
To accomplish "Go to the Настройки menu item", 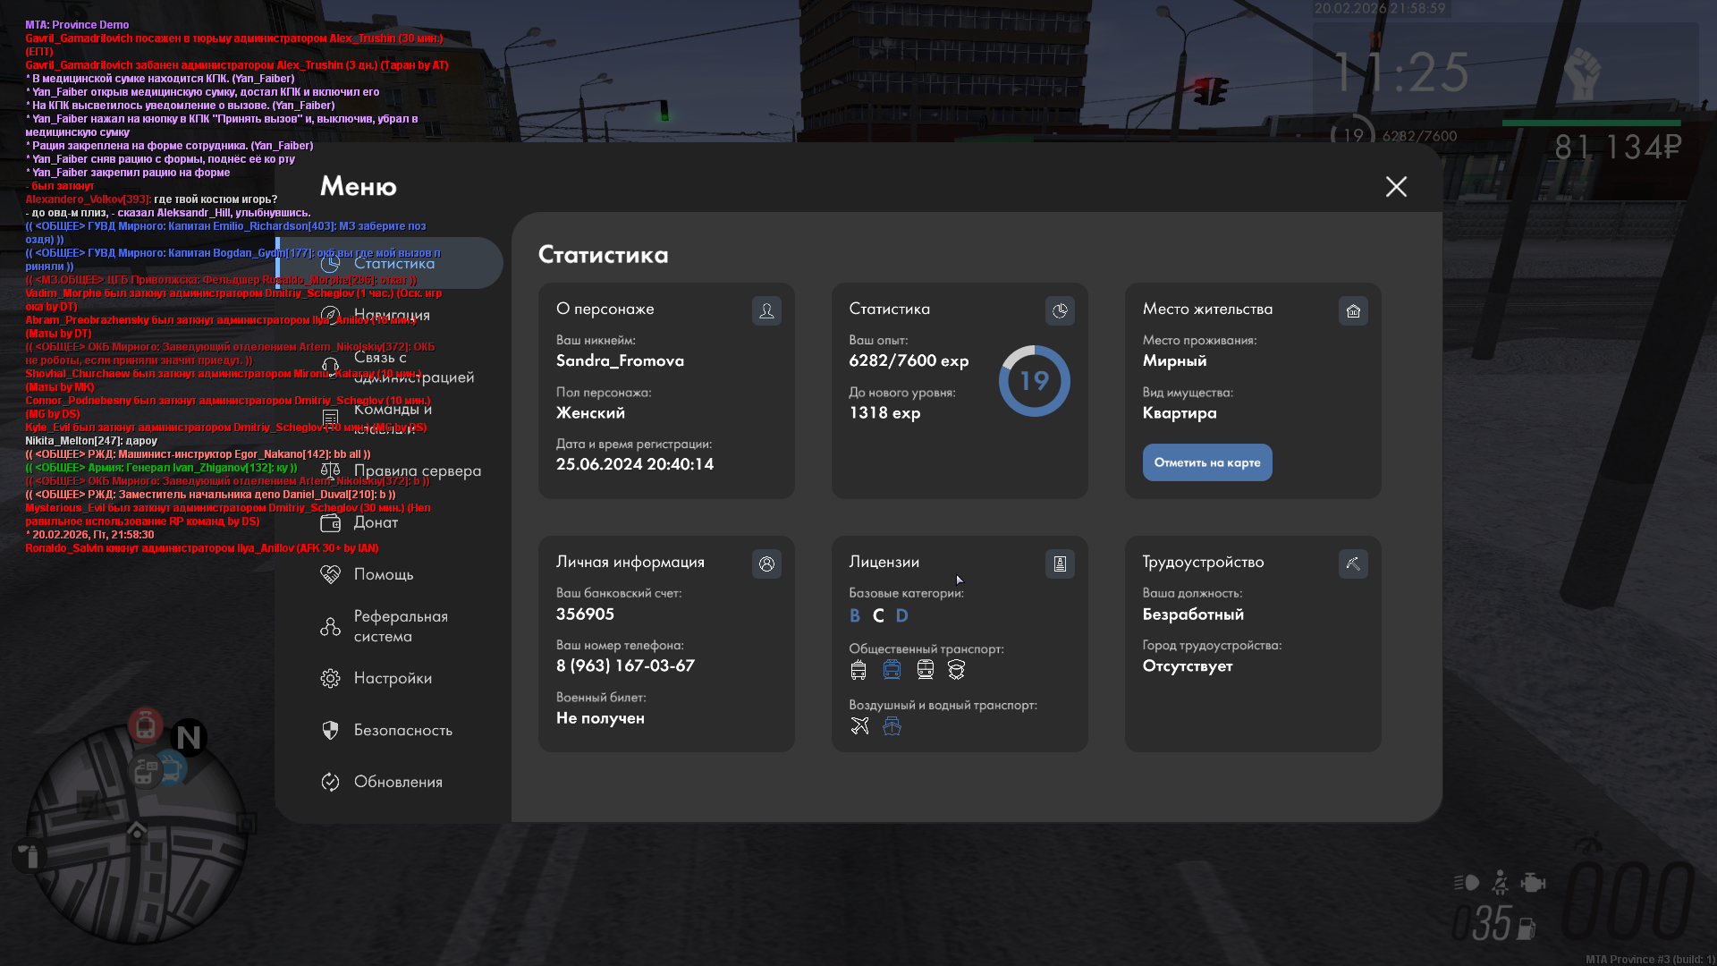I will (x=392, y=678).
